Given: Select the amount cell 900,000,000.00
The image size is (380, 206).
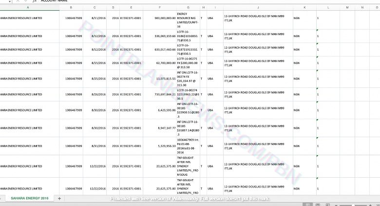Looking at the screenshot, I should pyautogui.click(x=159, y=20).
